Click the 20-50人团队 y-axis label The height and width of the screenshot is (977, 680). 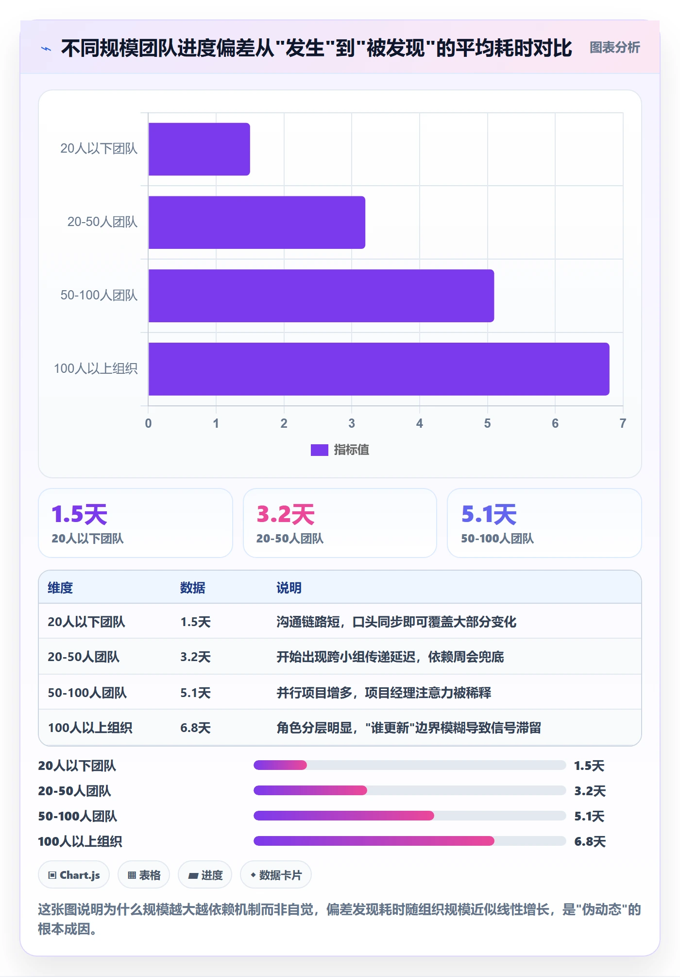click(102, 222)
